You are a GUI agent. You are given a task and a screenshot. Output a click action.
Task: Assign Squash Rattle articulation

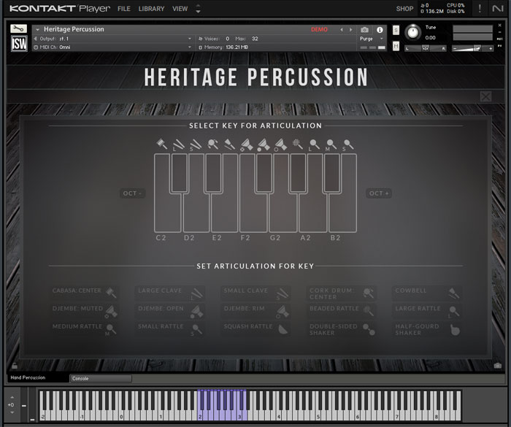point(255,329)
